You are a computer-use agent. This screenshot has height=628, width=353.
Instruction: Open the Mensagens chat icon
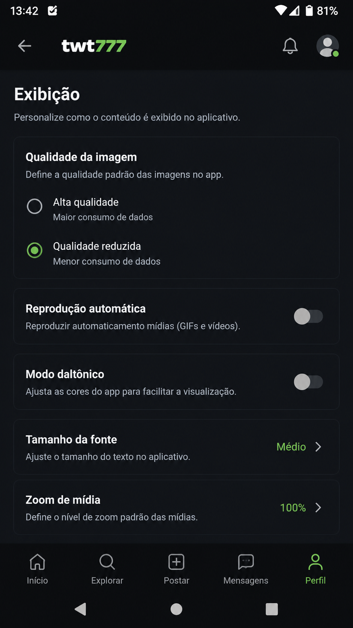click(246, 562)
